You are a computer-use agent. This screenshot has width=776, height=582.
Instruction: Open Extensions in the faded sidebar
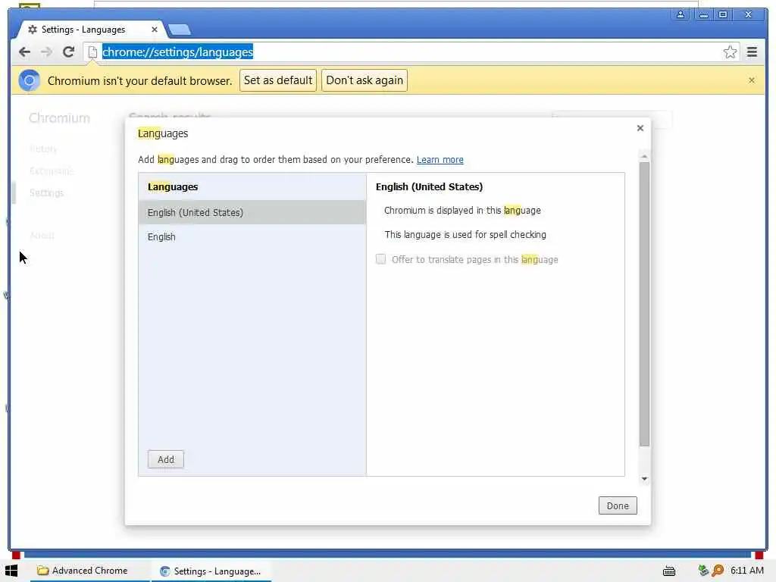[x=51, y=171]
